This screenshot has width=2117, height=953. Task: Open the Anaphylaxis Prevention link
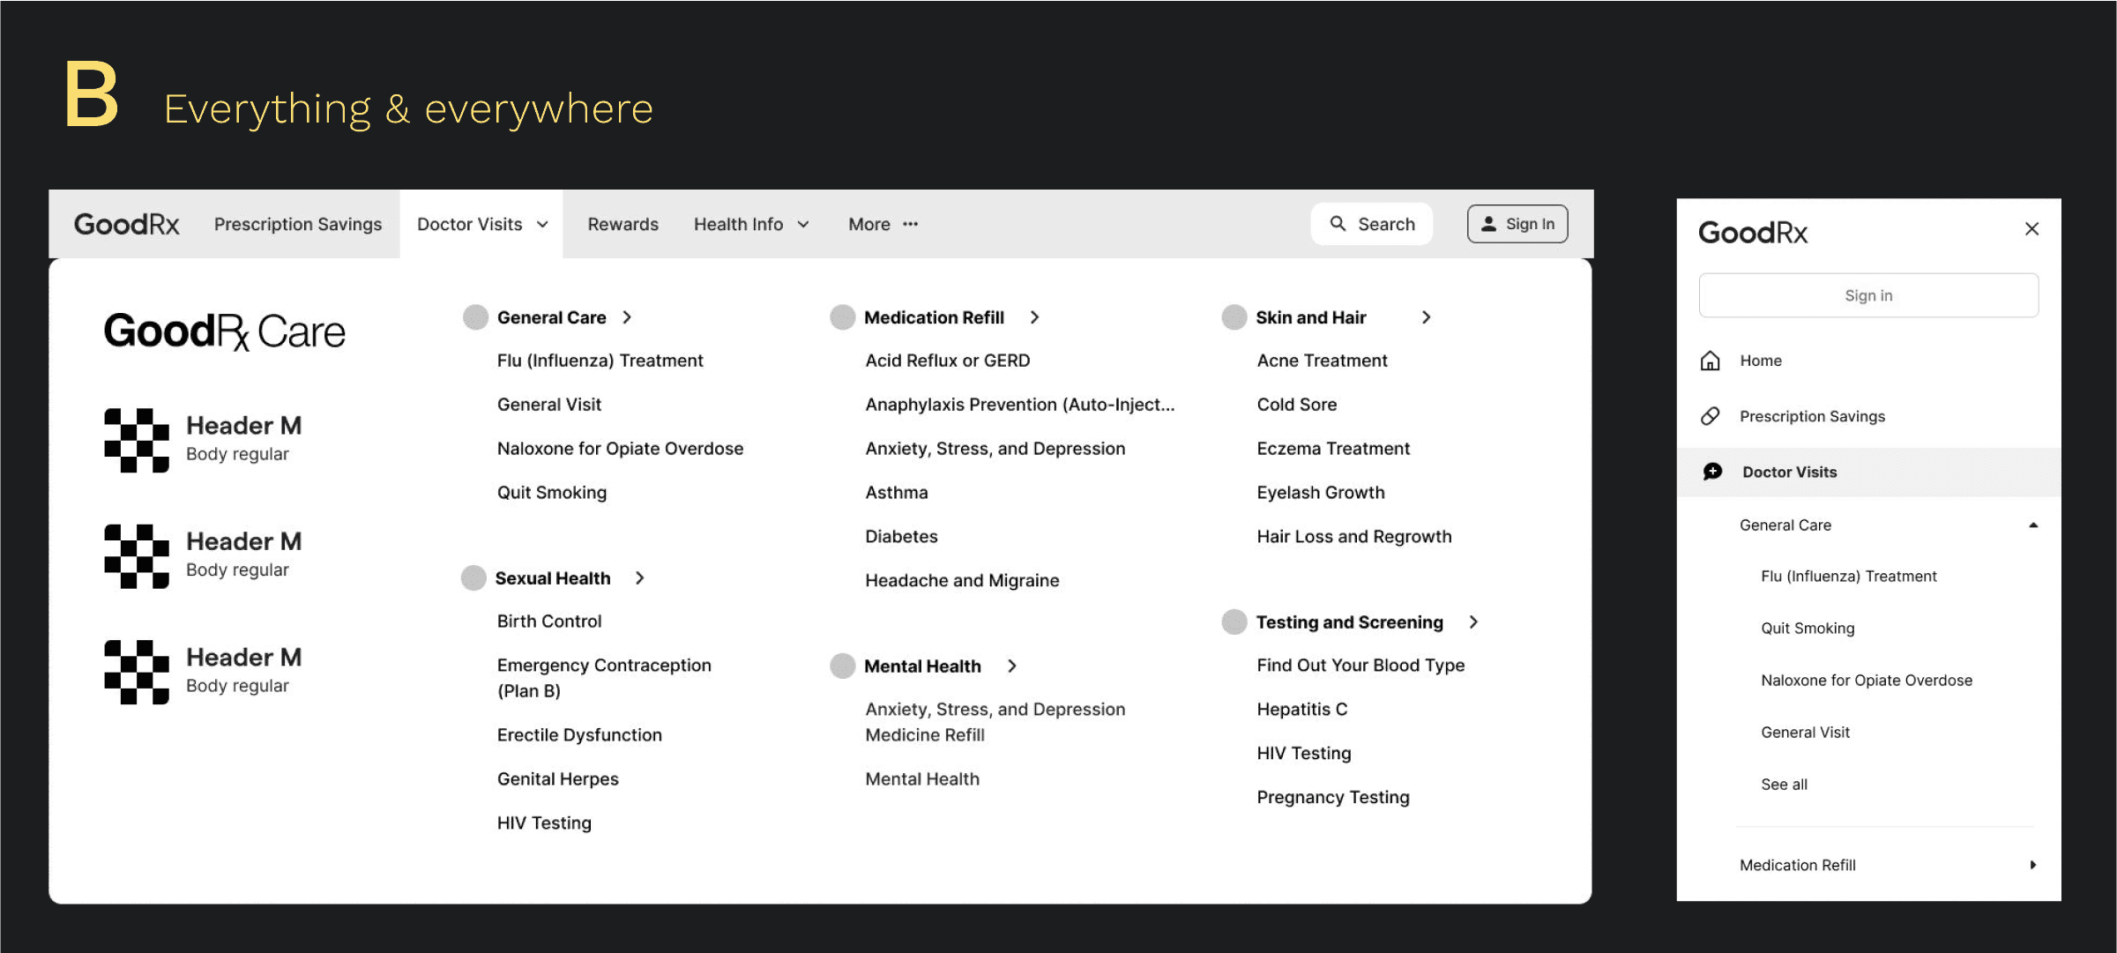point(1019,405)
